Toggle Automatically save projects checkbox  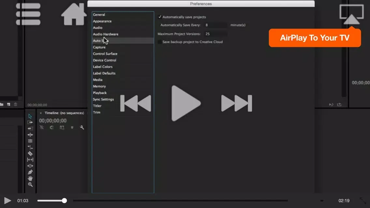[x=160, y=17]
